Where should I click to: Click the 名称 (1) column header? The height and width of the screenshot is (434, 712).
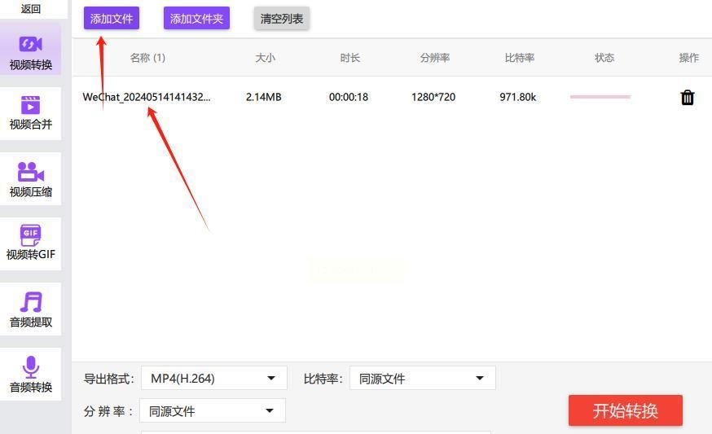tap(147, 58)
